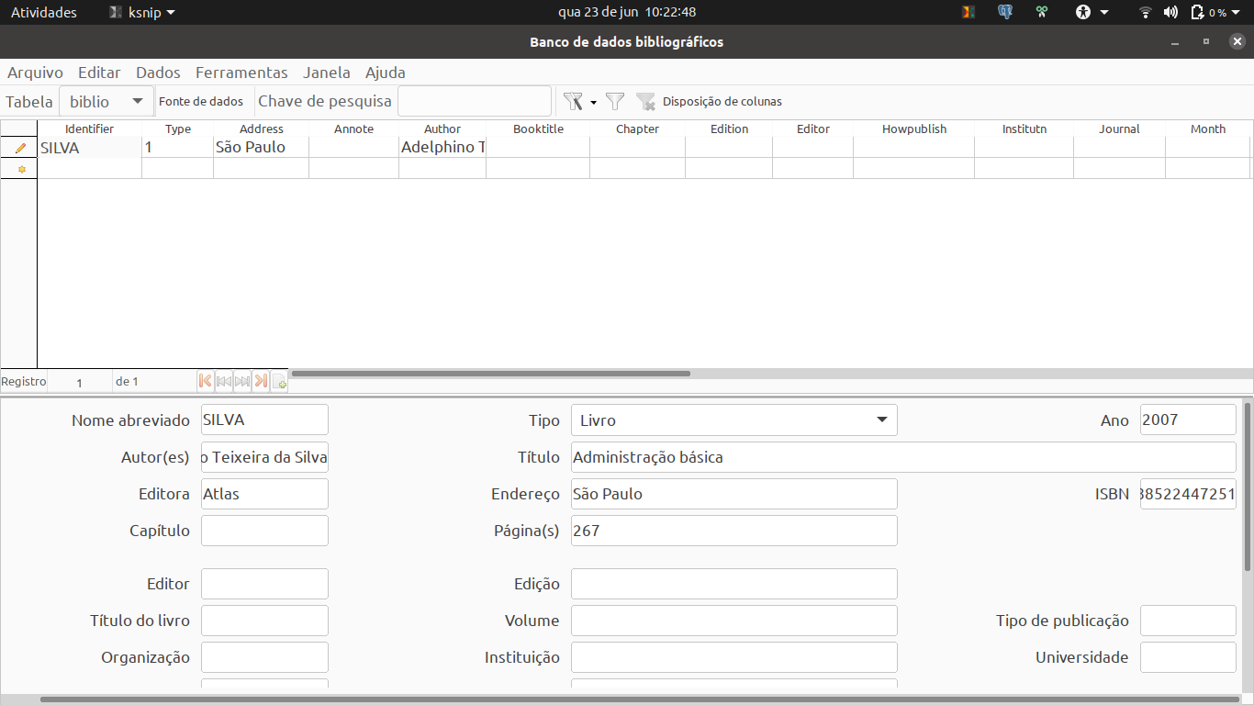Click the standard filter funnel icon

[x=615, y=101]
